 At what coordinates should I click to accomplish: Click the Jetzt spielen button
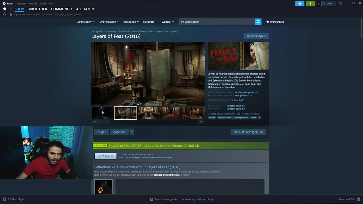coord(105,156)
